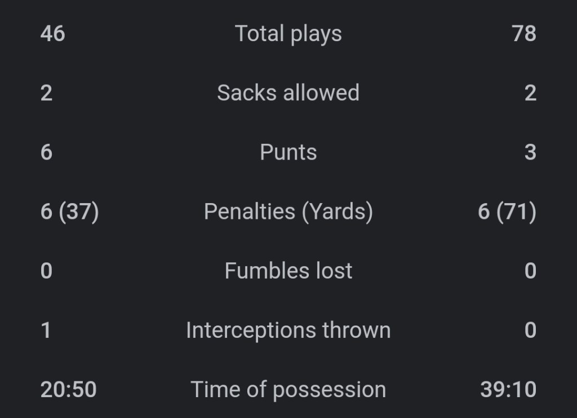This screenshot has height=418, width=577.
Task: Click the Sacks allowed stat label
Action: [288, 93]
